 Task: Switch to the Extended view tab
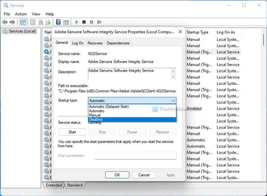[54, 185]
